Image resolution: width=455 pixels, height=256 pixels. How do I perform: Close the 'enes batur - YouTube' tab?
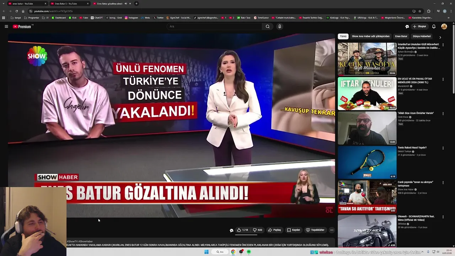[45, 4]
